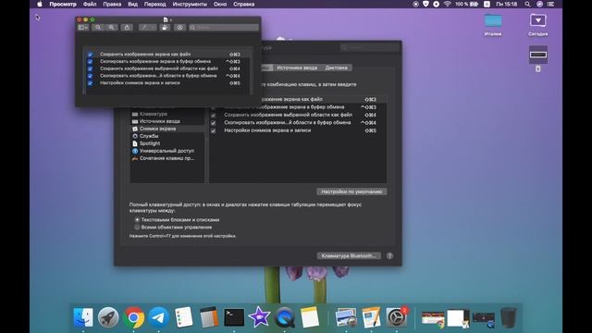Click the help question mark button

pyautogui.click(x=389, y=256)
